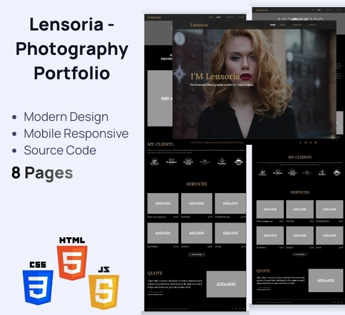The image size is (345, 315).
Task: Select HOME in right mockup navbar
Action: pos(313,10)
